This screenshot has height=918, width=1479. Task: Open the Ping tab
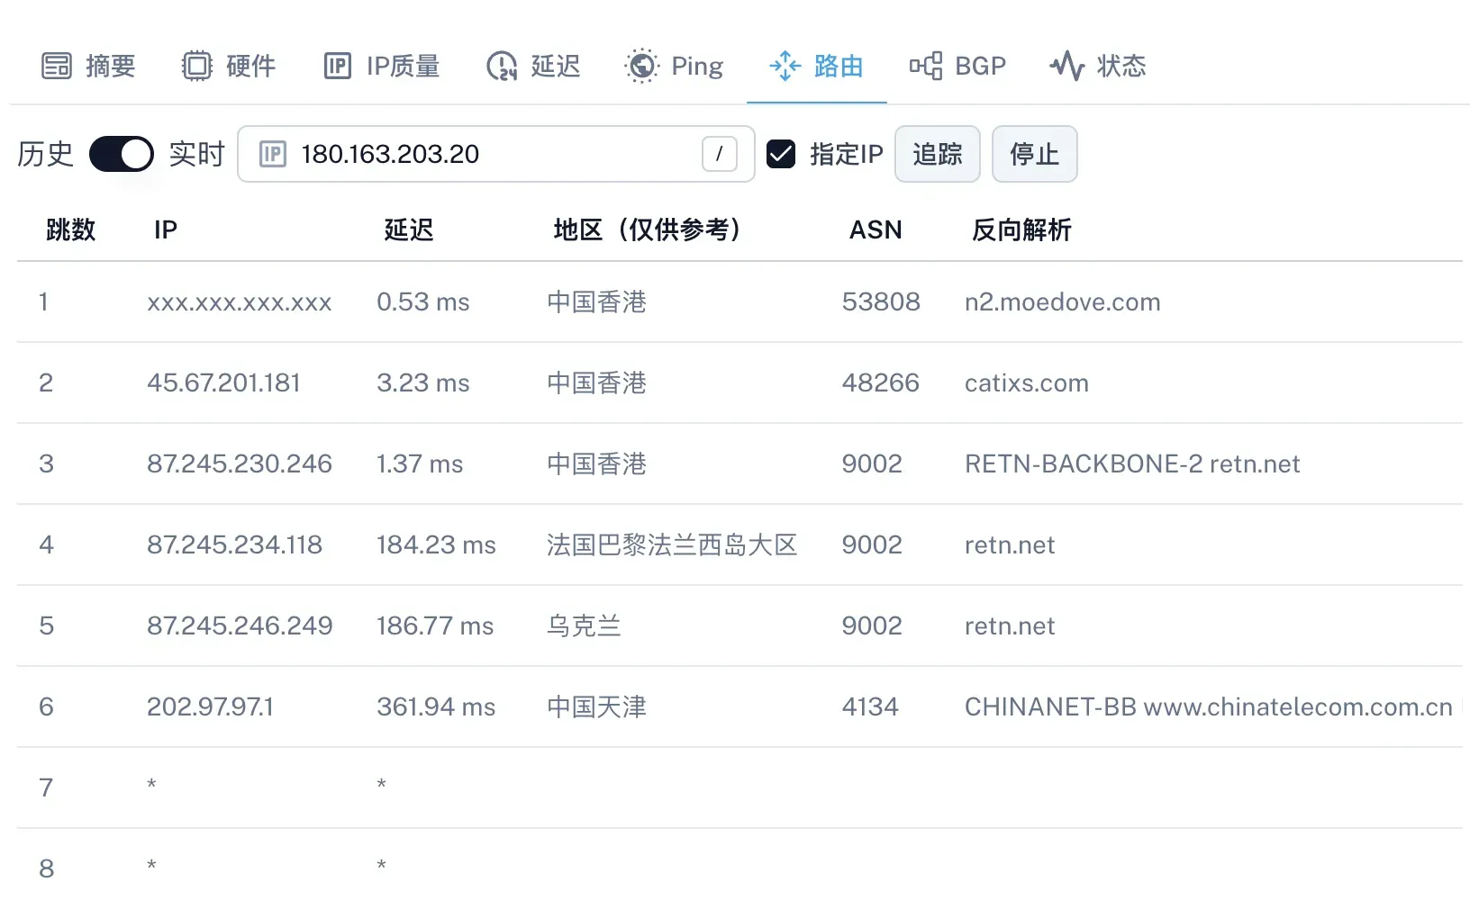(674, 66)
